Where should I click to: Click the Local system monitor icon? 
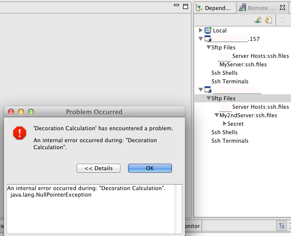click(208, 30)
